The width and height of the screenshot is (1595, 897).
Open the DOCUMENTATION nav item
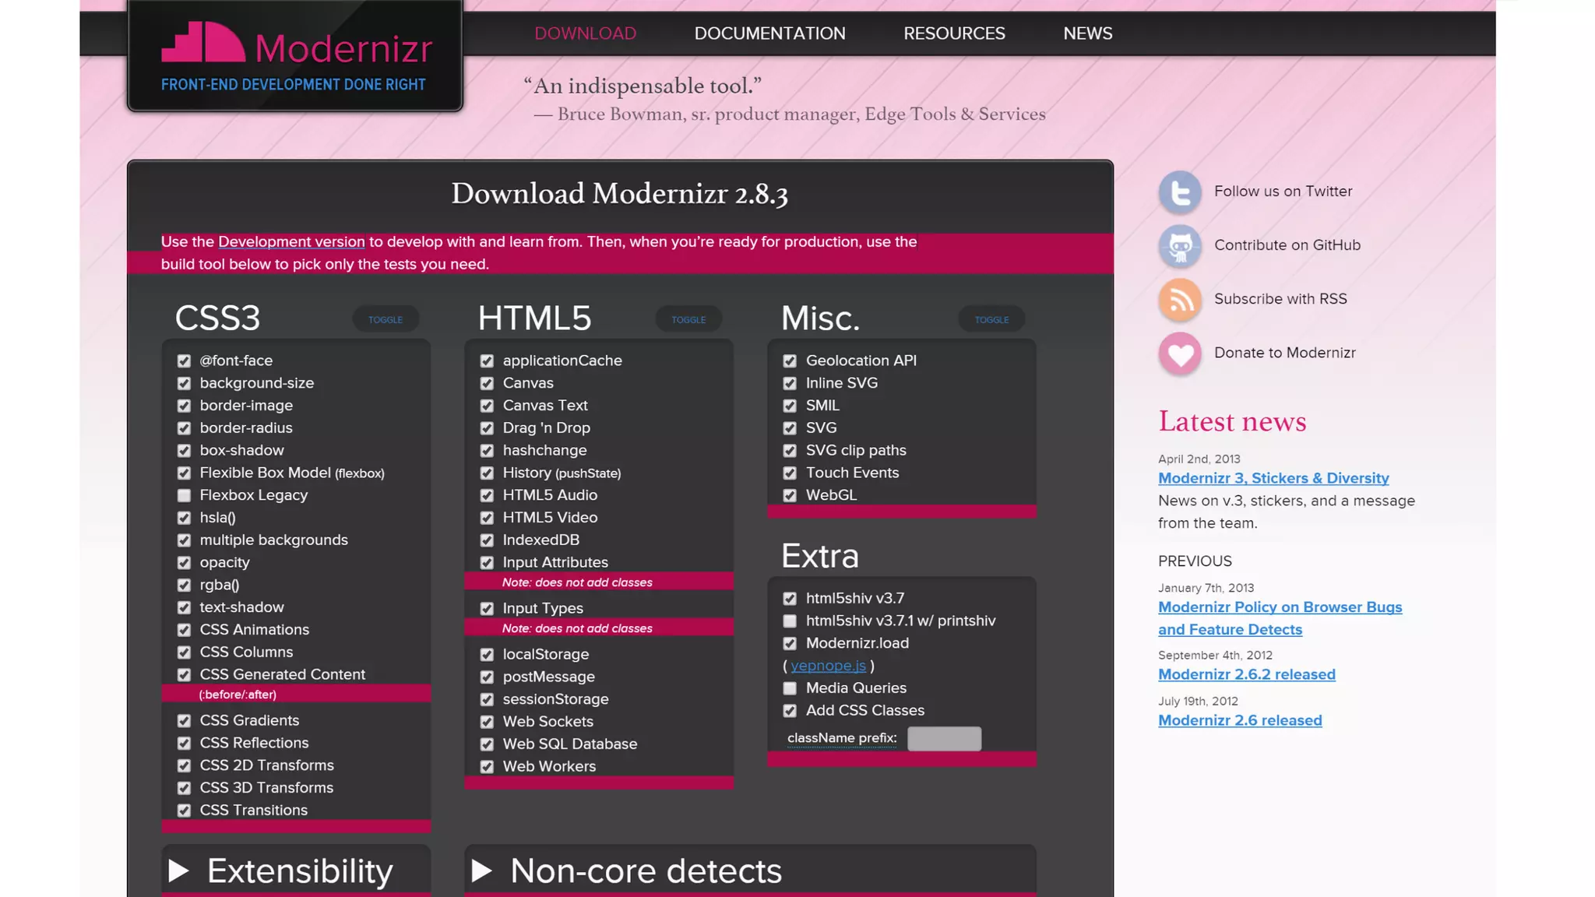(769, 33)
